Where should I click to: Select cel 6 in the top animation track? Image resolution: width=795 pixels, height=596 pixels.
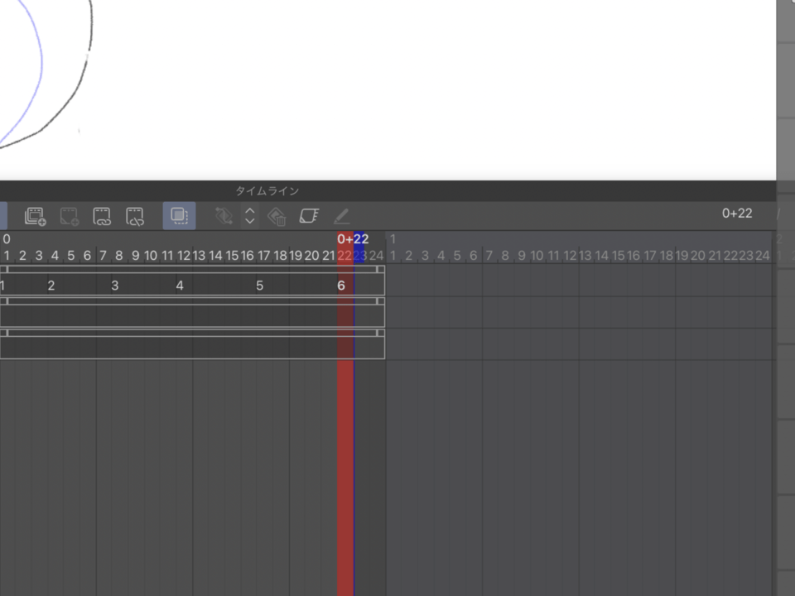(x=341, y=286)
